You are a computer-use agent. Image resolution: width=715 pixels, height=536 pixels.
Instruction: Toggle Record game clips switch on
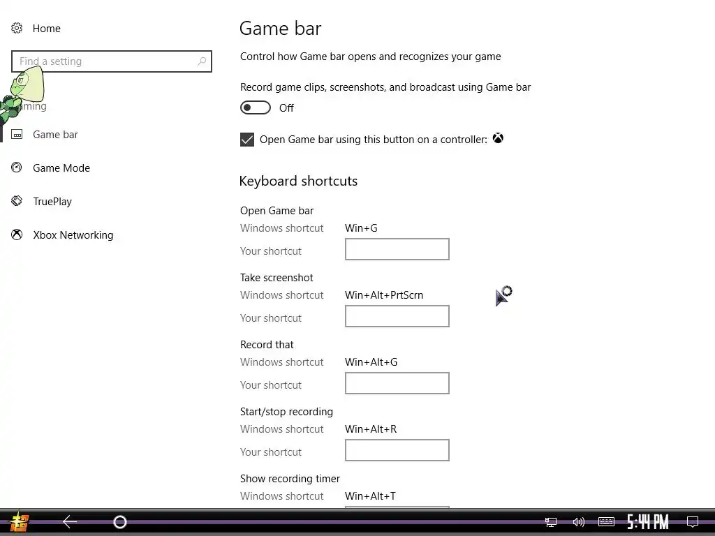click(256, 107)
